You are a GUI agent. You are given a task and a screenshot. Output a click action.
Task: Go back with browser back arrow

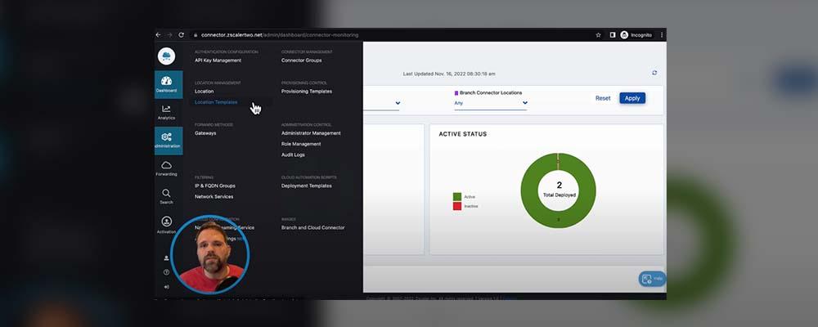click(159, 35)
